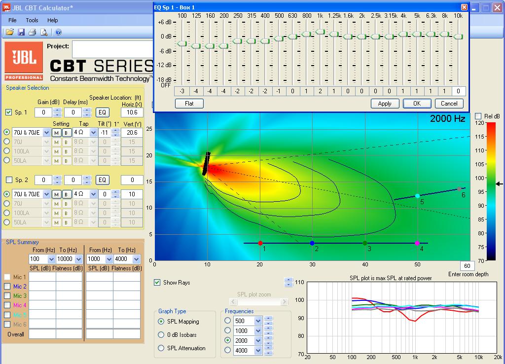The width and height of the screenshot is (505, 364).
Task: Click the blue Mic 2 marker on map
Action: tap(312, 243)
